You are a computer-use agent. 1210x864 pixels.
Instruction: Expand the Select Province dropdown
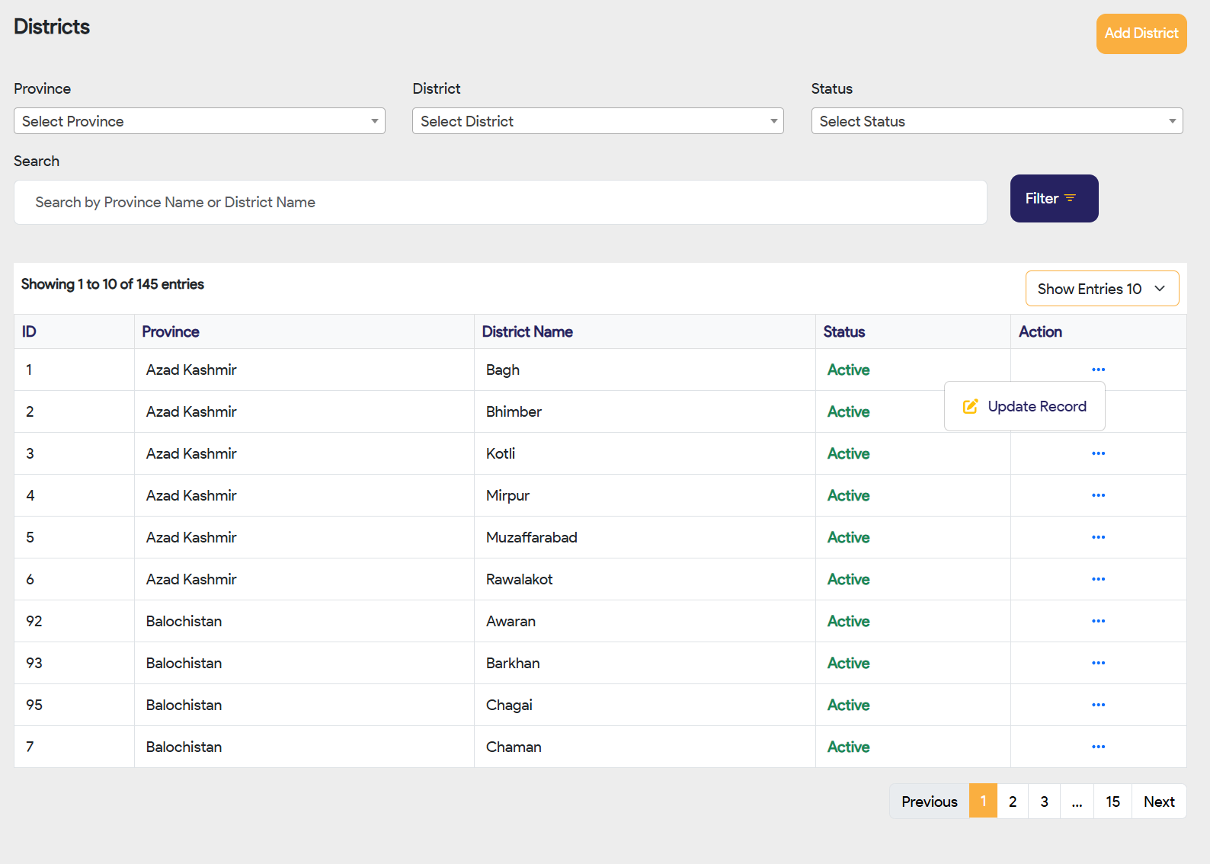click(x=200, y=121)
